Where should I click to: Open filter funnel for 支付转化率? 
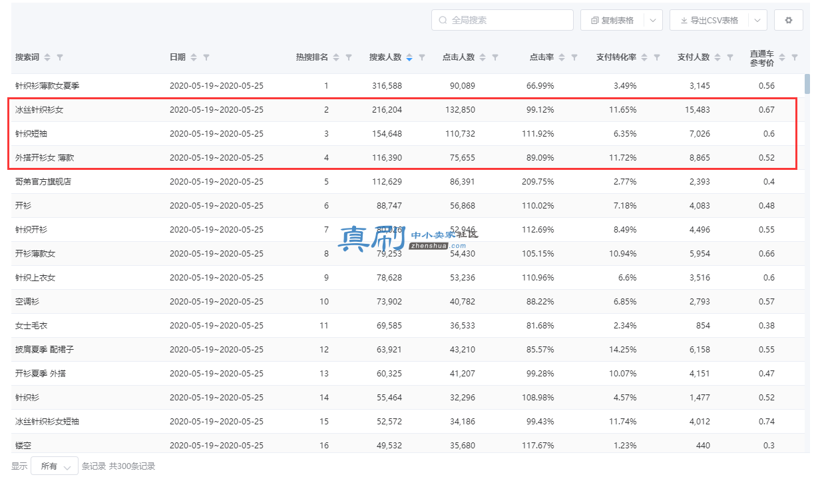click(657, 57)
